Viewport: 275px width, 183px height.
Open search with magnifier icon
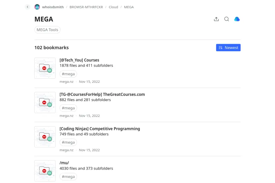coord(227,19)
